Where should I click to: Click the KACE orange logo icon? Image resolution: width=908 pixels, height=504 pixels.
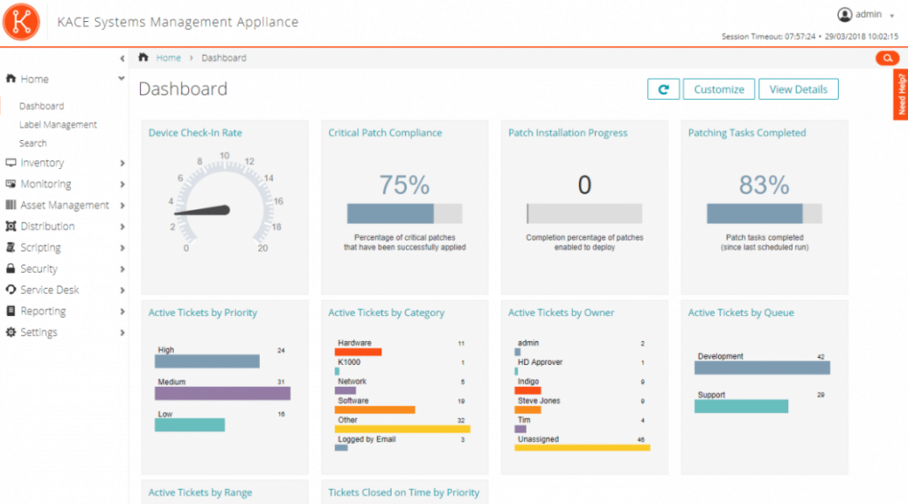click(x=21, y=21)
